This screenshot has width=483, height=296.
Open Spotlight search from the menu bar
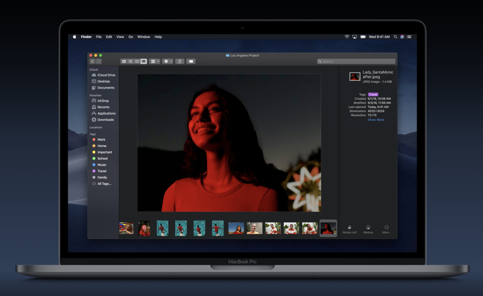(x=395, y=36)
